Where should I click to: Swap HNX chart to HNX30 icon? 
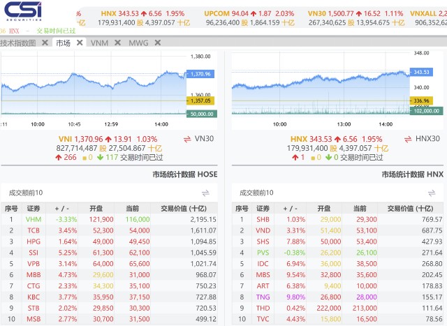pos(408,140)
